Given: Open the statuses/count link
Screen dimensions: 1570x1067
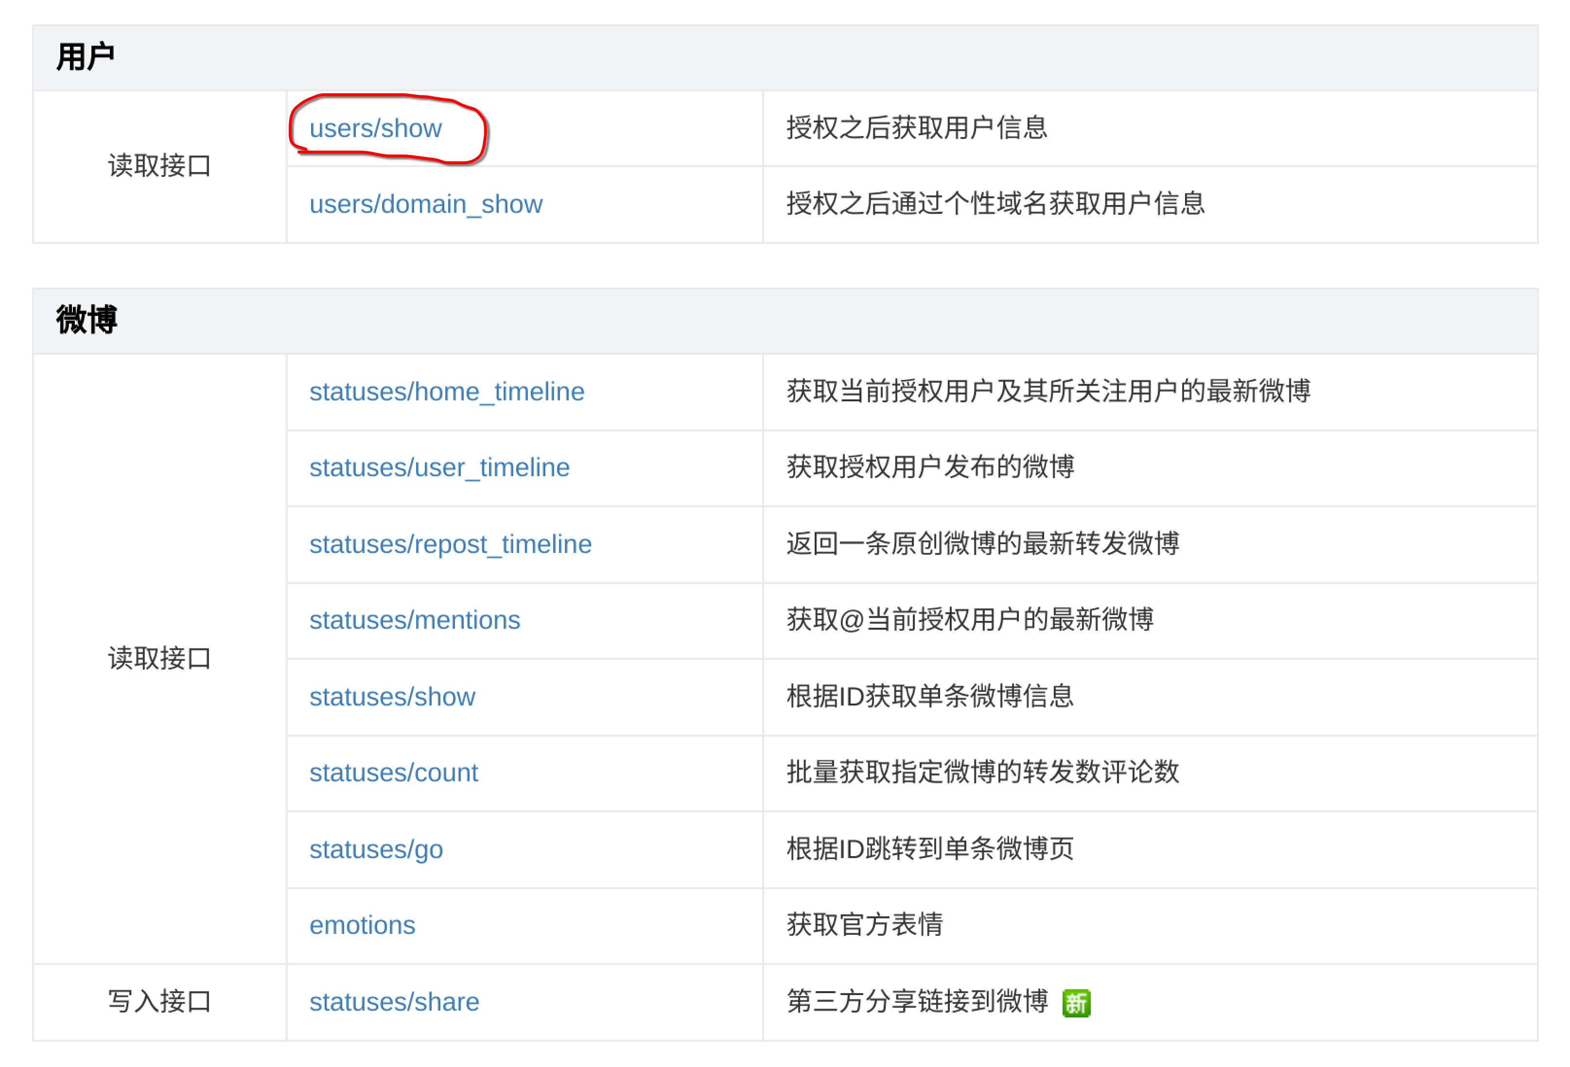Looking at the screenshot, I should point(393,773).
